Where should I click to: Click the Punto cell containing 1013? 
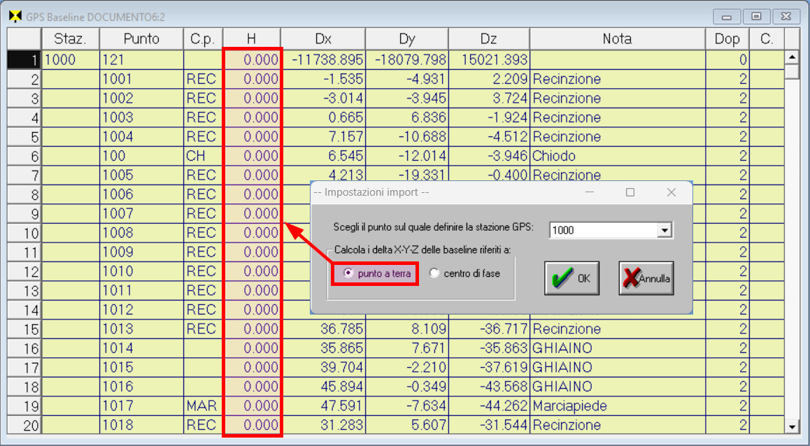point(141,329)
